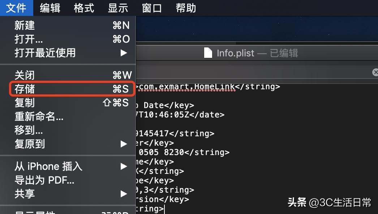Viewport: 378px width, 214px height.
Task: Open the 窗口 menu
Action: click(x=151, y=8)
